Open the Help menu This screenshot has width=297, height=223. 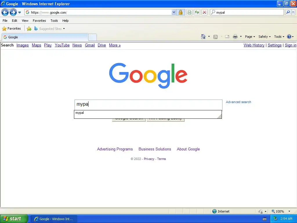[66, 21]
